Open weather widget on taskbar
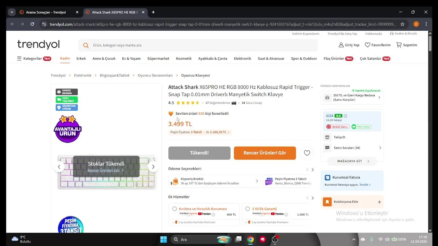 [x=21, y=239]
